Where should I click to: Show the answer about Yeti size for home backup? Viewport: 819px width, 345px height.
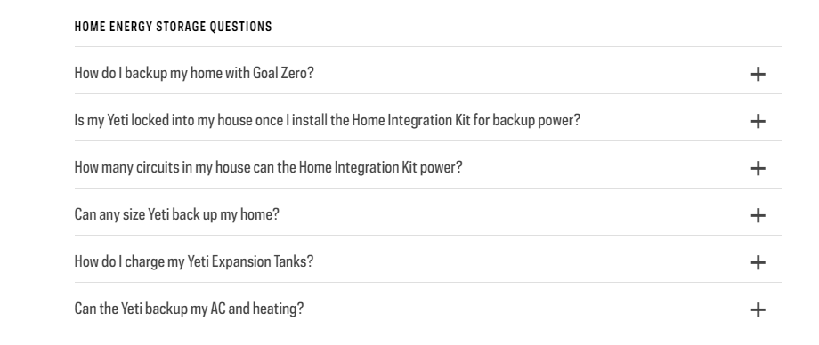coord(428,214)
